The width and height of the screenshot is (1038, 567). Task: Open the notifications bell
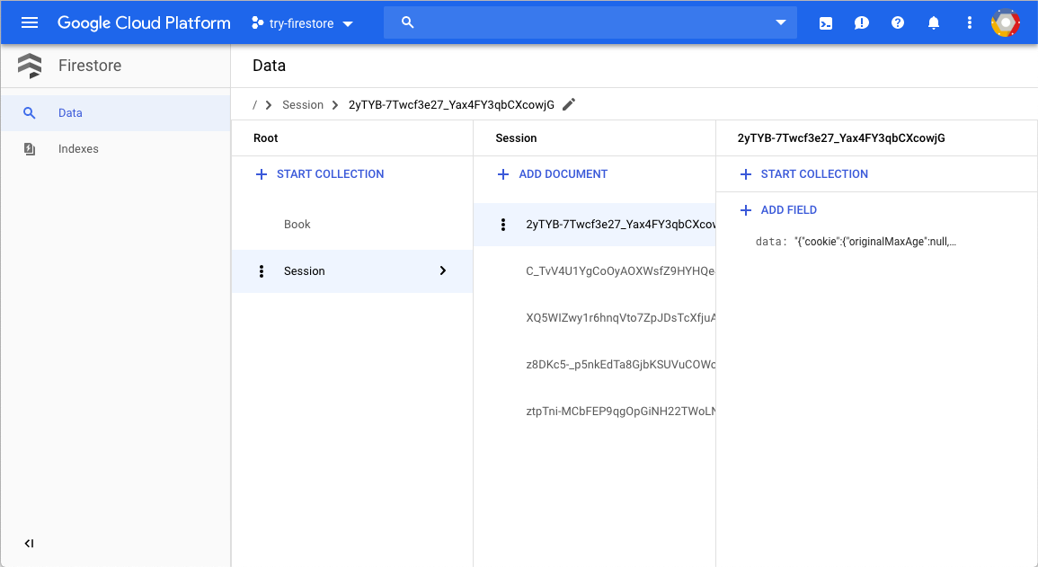pyautogui.click(x=933, y=22)
